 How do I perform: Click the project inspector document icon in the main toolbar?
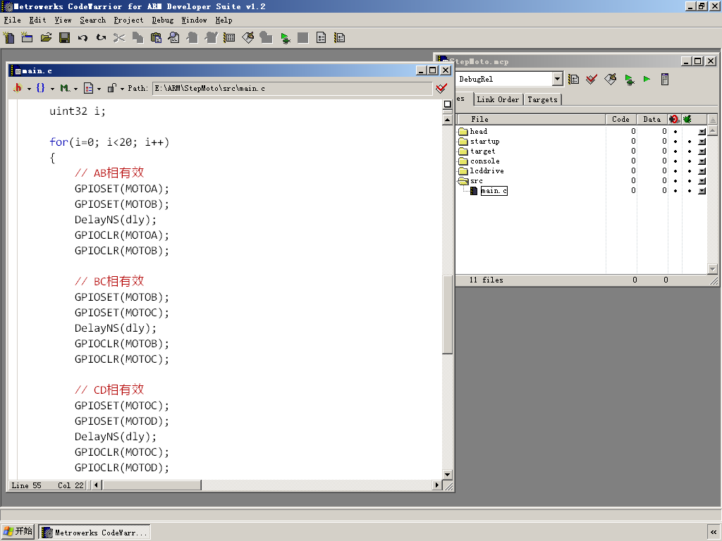point(322,38)
